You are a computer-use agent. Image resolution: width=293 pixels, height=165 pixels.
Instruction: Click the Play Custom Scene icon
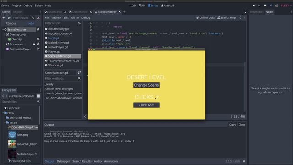click(x=277, y=5)
